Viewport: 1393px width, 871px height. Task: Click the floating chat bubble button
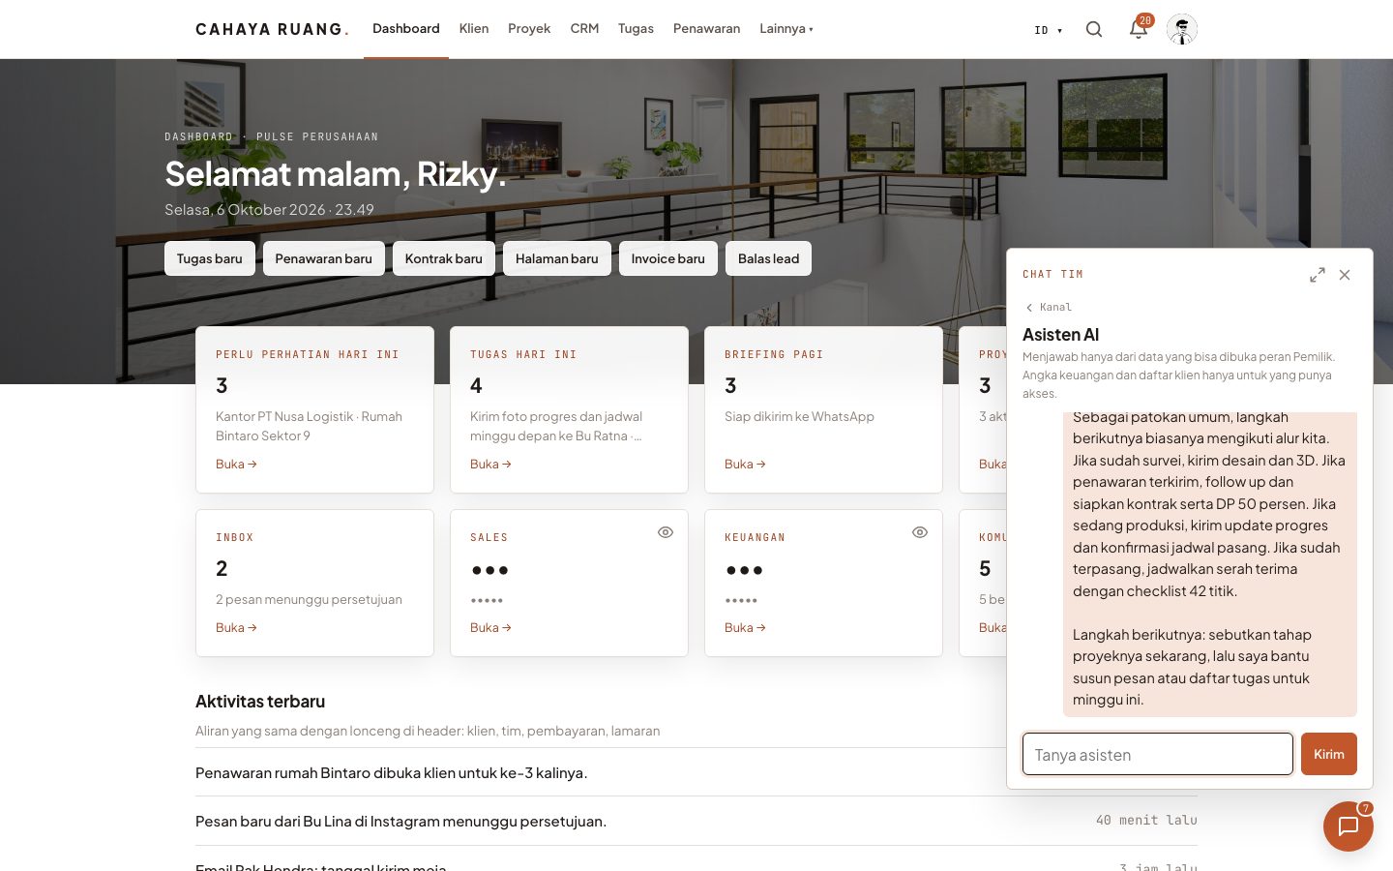pos(1349,826)
